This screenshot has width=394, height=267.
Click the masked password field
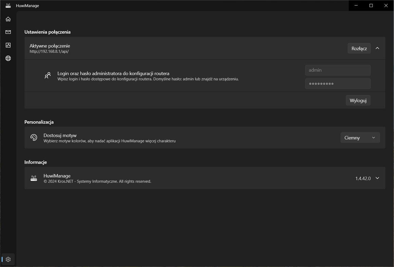click(x=338, y=83)
